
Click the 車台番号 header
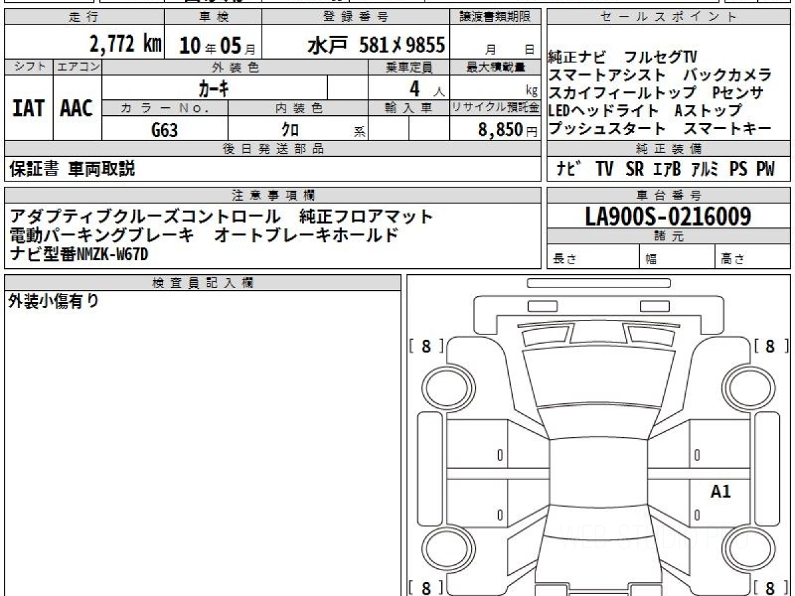tap(669, 195)
